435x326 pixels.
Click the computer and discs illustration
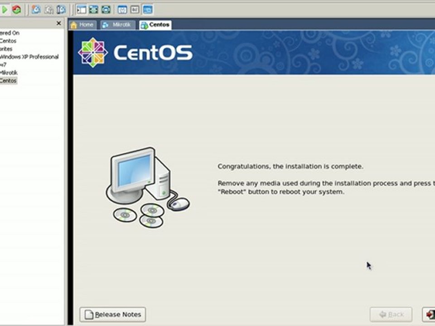pyautogui.click(x=148, y=187)
